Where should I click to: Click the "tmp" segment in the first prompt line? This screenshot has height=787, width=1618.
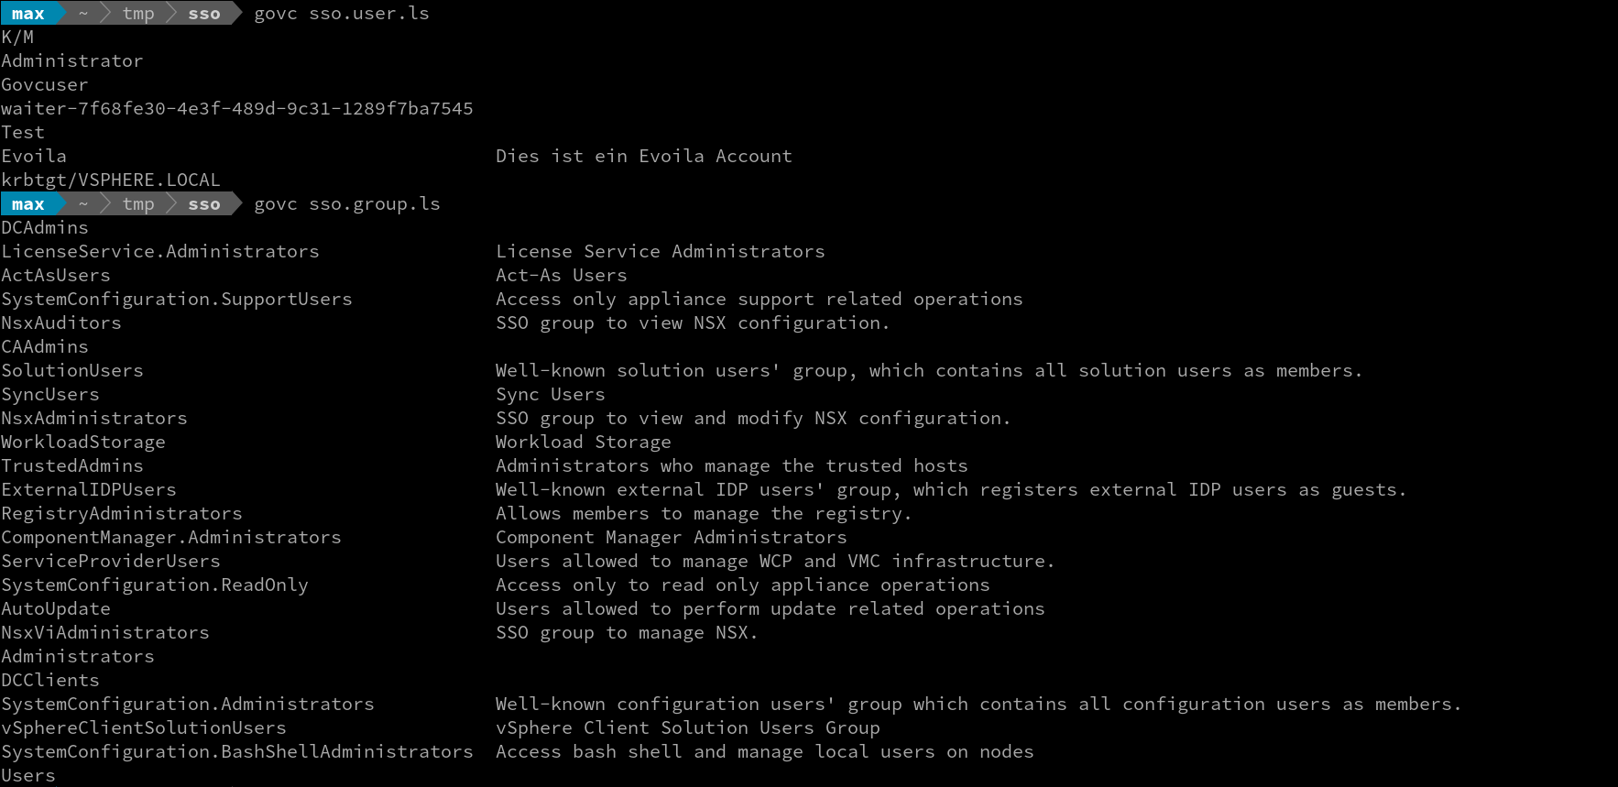pos(138,14)
